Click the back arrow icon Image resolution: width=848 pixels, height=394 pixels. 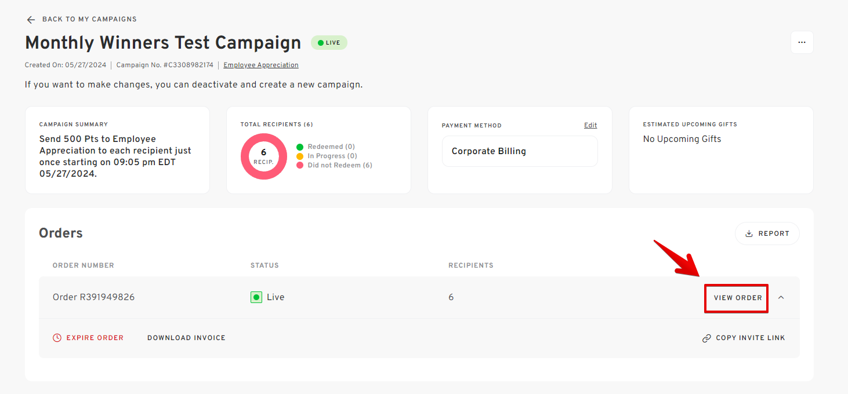point(31,20)
